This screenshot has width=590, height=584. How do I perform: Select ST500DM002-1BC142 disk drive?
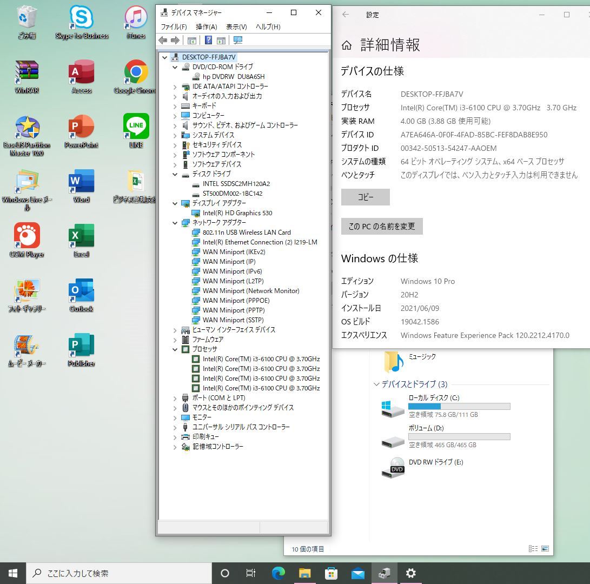point(232,194)
